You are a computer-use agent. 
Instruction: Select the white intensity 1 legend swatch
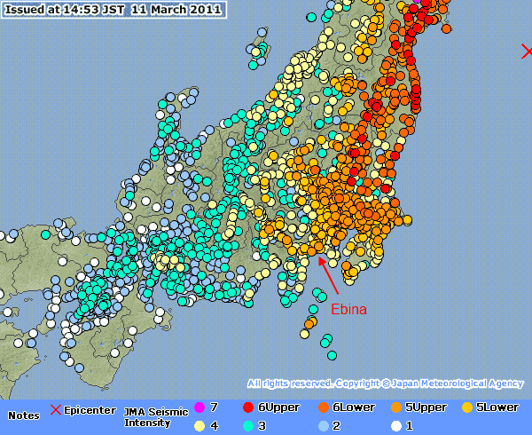pos(396,426)
